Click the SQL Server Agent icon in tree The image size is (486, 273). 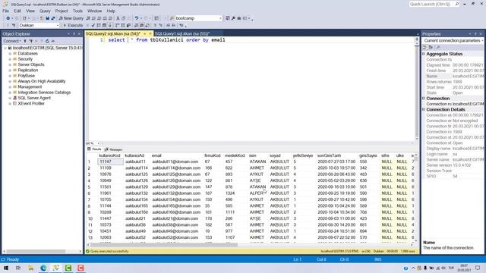click(x=14, y=98)
